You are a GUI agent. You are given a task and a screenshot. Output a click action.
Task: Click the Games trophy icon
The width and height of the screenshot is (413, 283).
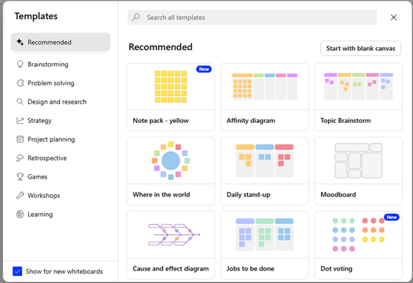tap(21, 177)
